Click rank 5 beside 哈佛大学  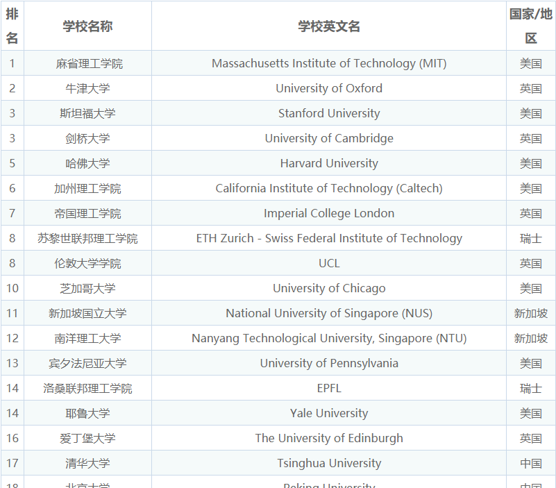pyautogui.click(x=12, y=163)
